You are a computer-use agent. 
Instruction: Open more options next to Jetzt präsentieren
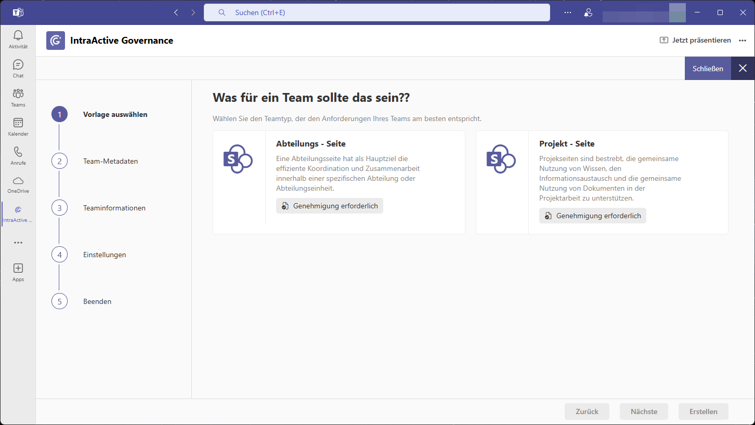point(743,41)
